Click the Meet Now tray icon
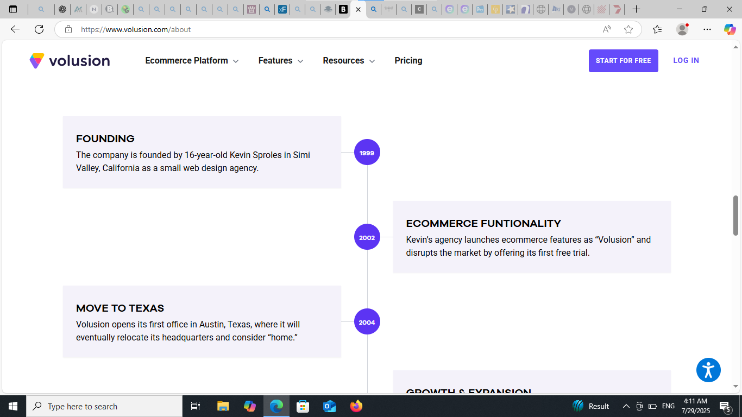The height and width of the screenshot is (417, 742). click(639, 406)
